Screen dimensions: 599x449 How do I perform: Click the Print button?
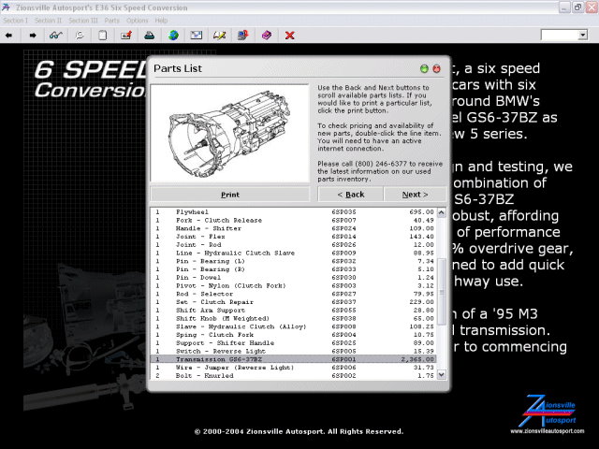pos(230,195)
